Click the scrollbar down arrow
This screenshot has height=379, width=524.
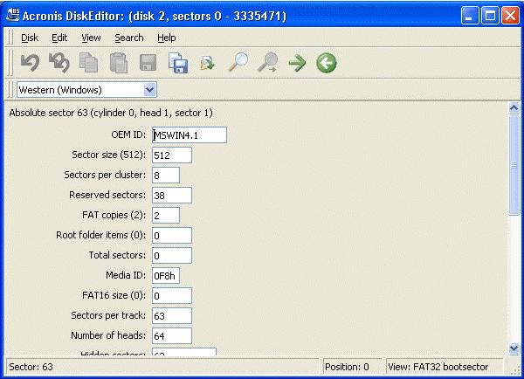pyautogui.click(x=514, y=348)
